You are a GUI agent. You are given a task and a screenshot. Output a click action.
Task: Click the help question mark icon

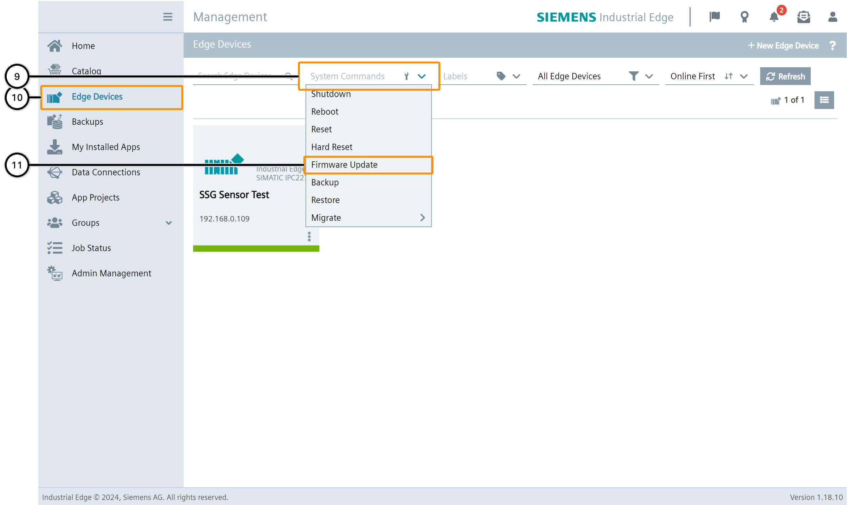(x=832, y=46)
